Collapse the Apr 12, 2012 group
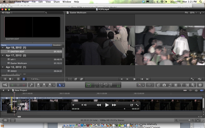This screenshot has height=128, width=205. (3, 67)
